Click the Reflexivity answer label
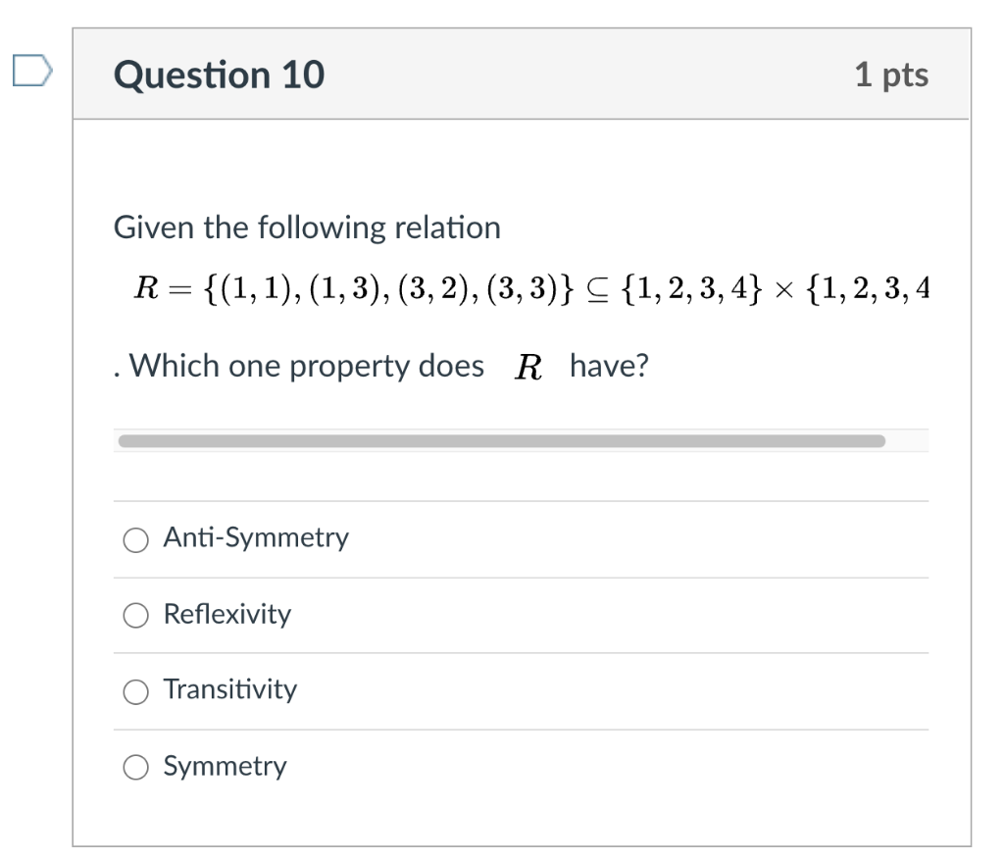 pyautogui.click(x=227, y=614)
